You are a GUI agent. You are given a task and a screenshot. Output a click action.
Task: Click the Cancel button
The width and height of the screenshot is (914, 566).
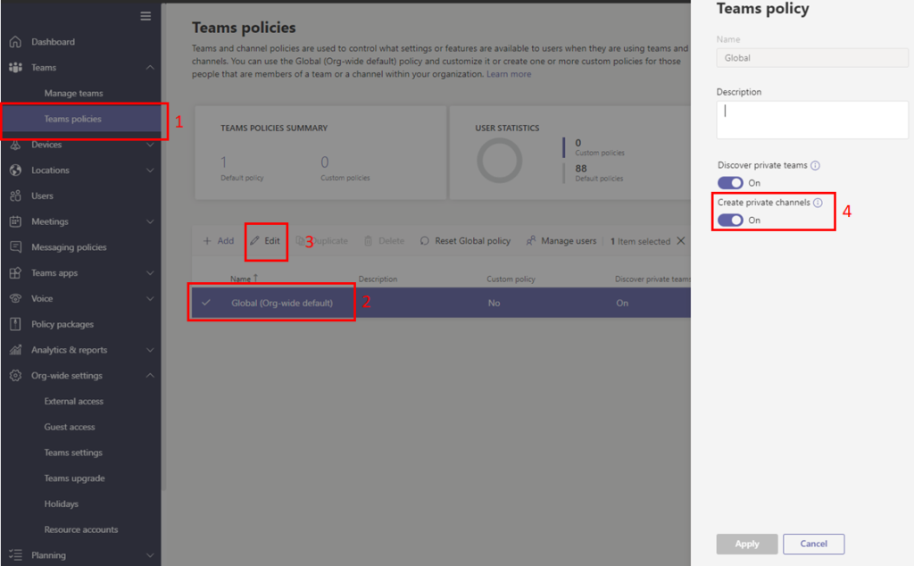coord(813,544)
